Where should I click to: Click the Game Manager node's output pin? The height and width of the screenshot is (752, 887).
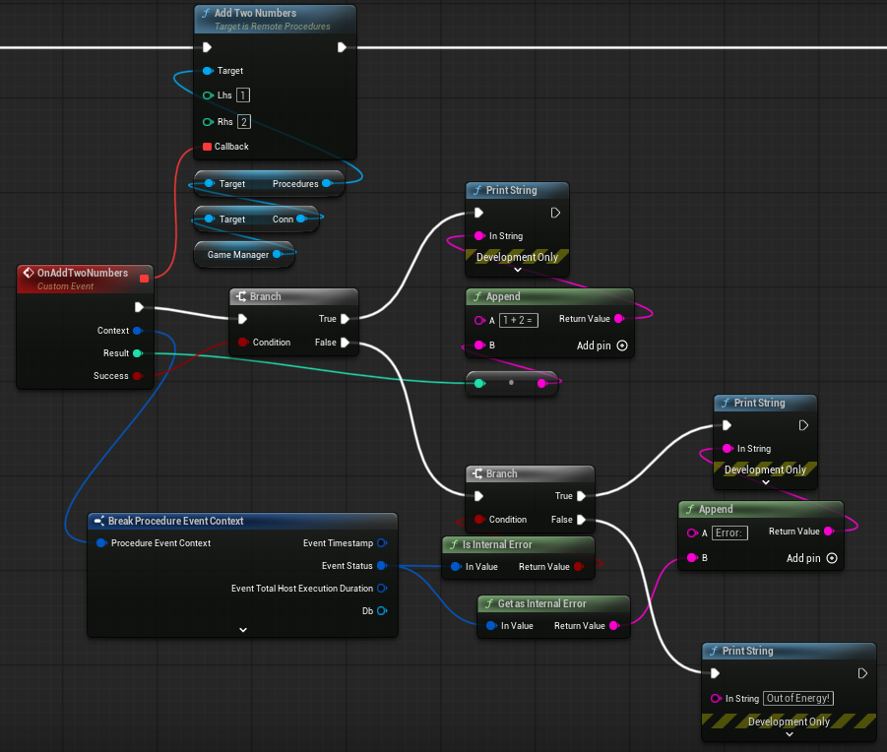(x=278, y=255)
